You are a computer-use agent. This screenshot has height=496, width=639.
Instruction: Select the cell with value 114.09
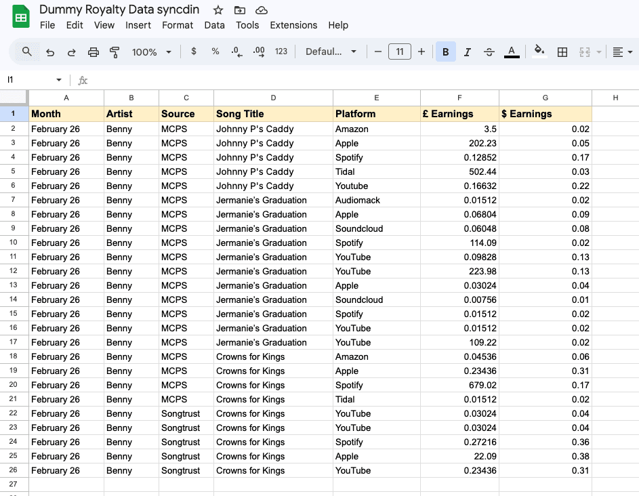coord(459,243)
